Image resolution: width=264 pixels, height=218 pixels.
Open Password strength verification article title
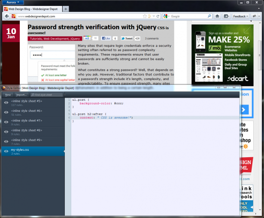click(x=92, y=27)
